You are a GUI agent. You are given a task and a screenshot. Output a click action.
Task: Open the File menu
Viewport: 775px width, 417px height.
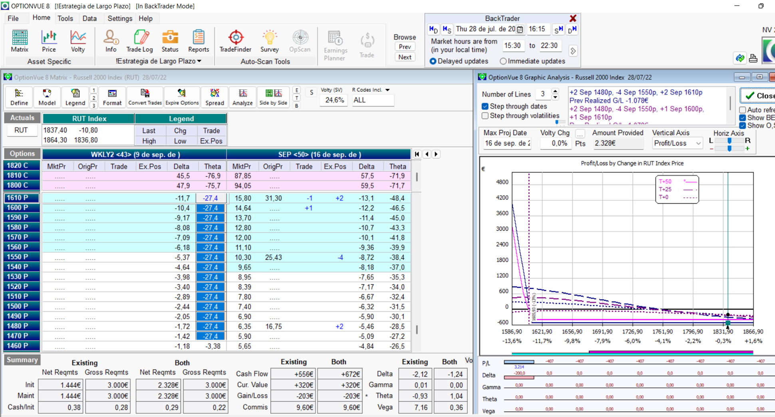(13, 18)
